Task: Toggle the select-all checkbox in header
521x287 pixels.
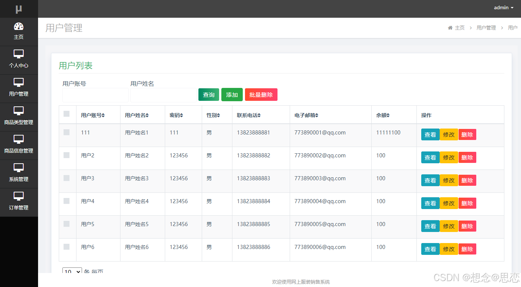Action: point(67,114)
